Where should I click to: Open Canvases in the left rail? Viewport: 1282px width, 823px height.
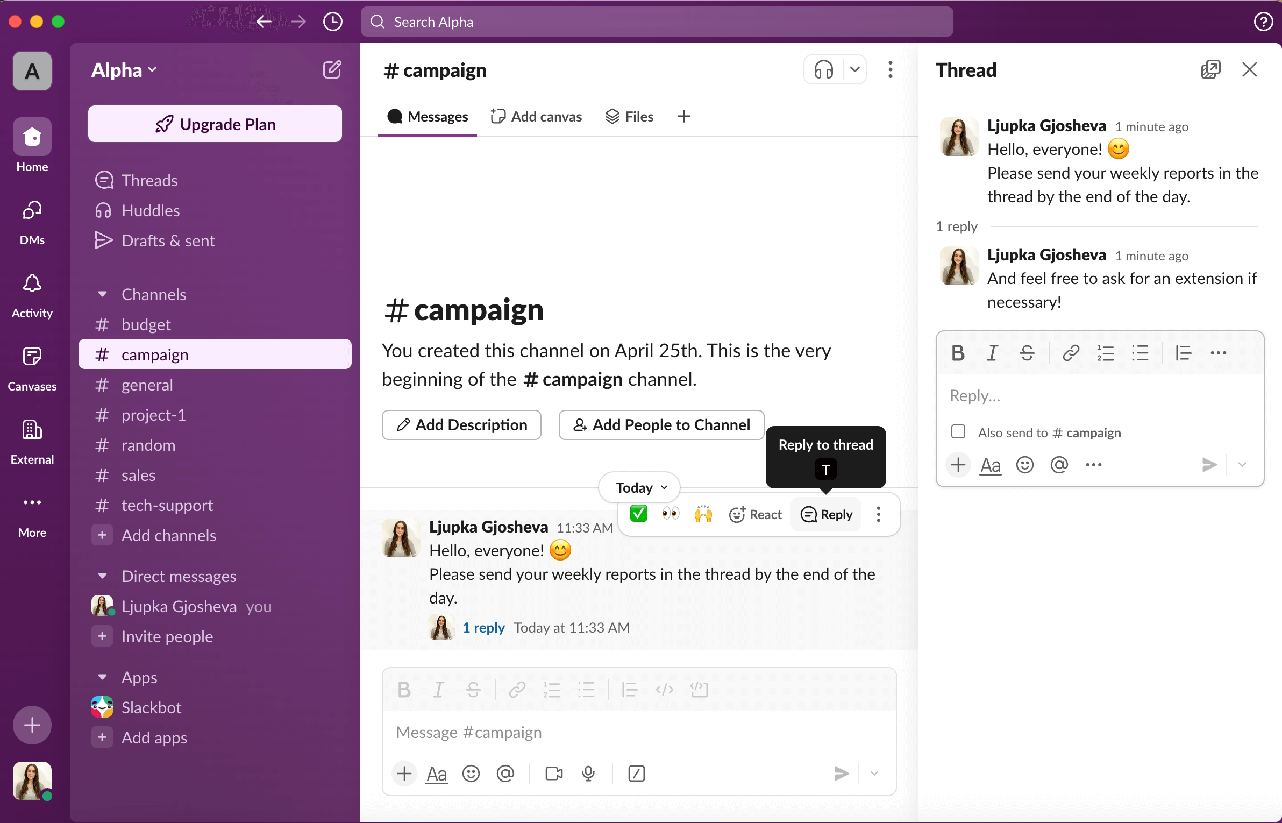tap(32, 368)
